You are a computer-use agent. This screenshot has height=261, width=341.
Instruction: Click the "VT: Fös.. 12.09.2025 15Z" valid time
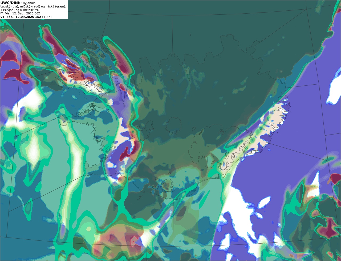click(21, 17)
